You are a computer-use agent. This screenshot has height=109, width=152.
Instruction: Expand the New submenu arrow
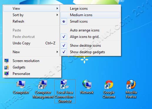57,52
